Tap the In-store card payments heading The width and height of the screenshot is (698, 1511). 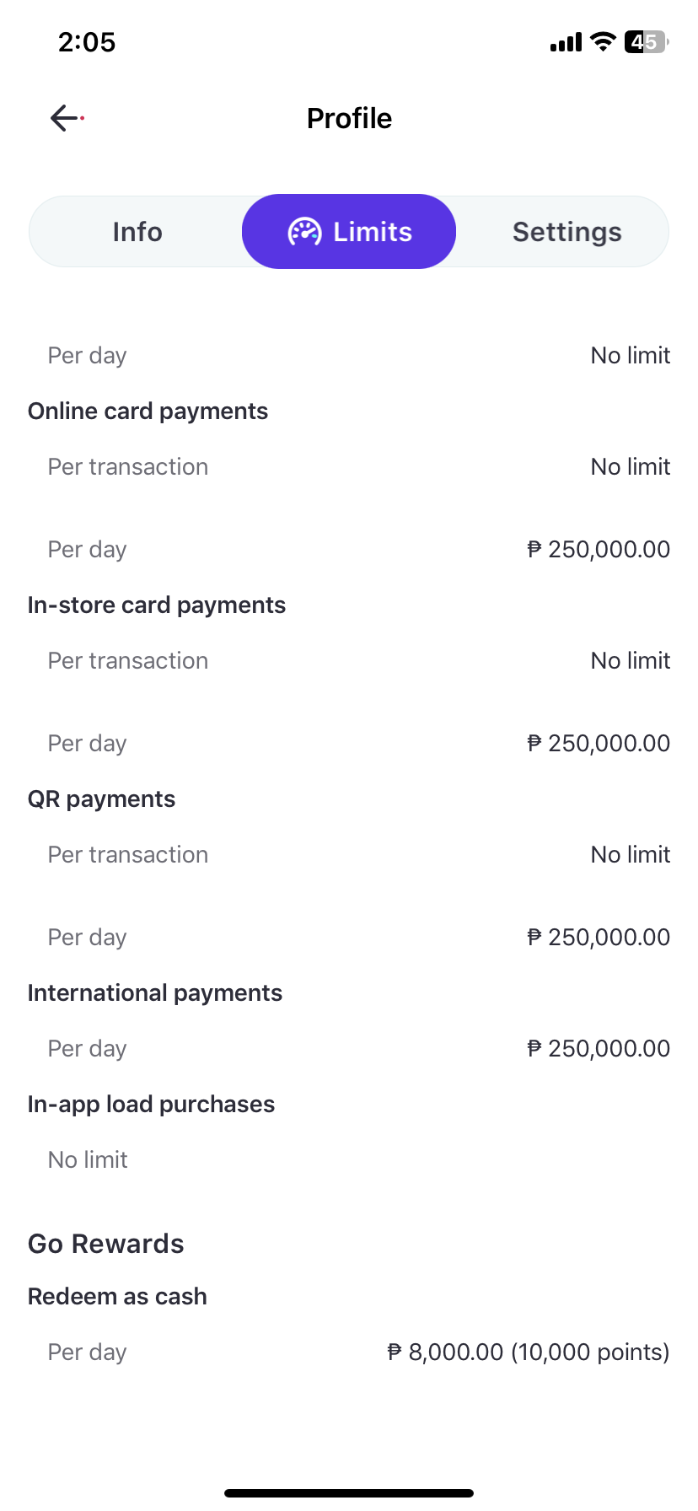click(157, 605)
